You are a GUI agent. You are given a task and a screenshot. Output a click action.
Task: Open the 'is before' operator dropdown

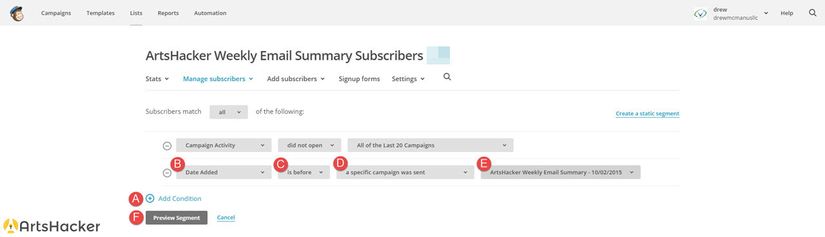tap(304, 172)
